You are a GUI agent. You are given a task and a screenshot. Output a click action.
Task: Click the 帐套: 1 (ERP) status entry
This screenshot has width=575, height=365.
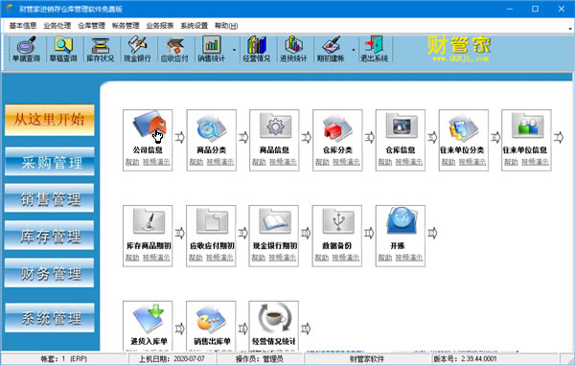click(64, 358)
